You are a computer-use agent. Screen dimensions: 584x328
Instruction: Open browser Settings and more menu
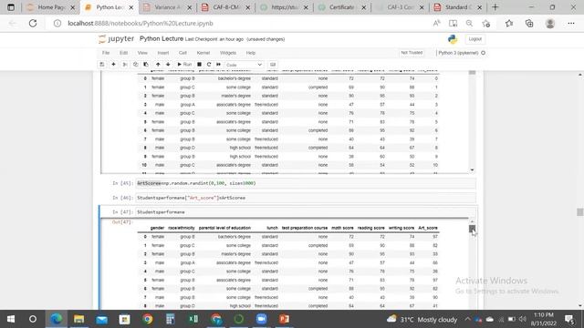571,23
